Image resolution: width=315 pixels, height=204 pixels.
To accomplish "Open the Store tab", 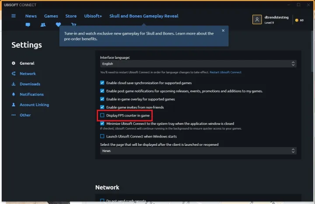I will (x=71, y=16).
